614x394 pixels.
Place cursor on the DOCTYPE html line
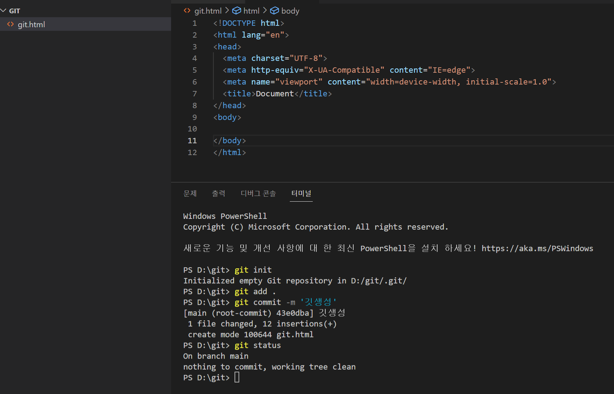coord(249,23)
